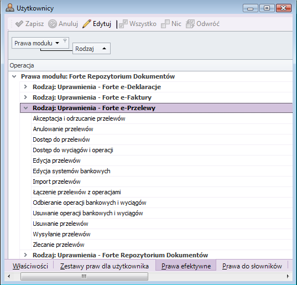Screen dimensions: 297x285
Task: Click the Operacja column header
Action: pyautogui.click(x=150, y=65)
